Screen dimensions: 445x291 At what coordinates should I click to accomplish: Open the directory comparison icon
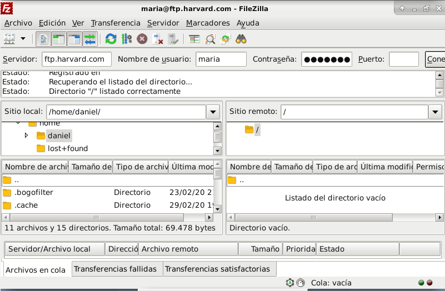click(210, 39)
